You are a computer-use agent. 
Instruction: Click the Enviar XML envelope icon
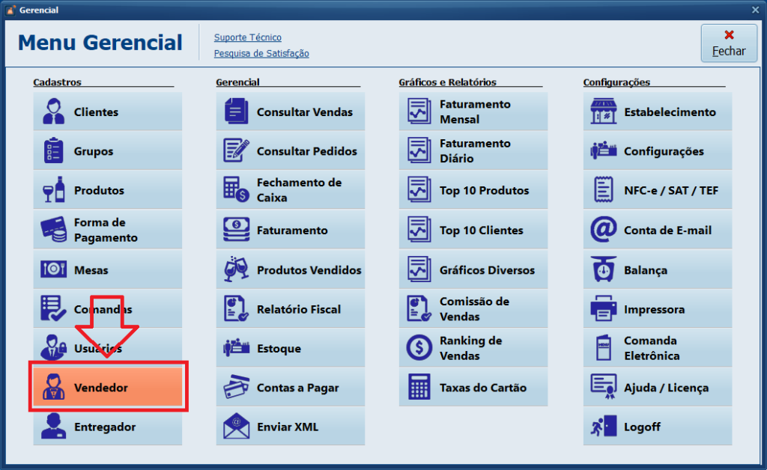coord(236,427)
